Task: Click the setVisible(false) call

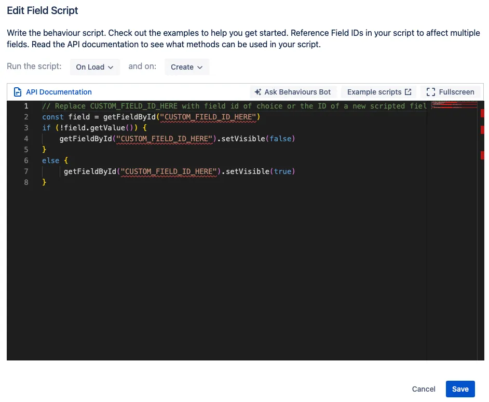Action: point(258,139)
